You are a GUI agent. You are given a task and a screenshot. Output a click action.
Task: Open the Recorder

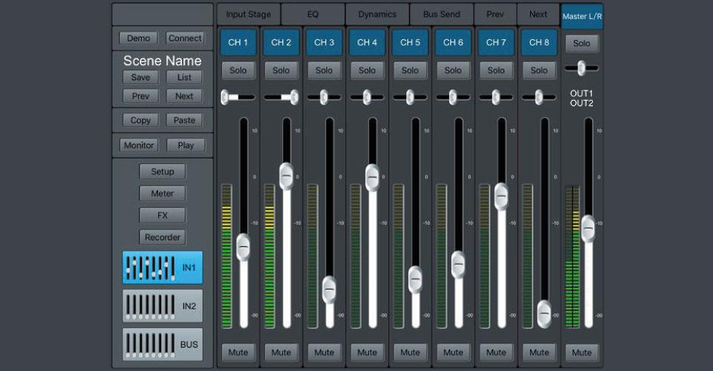[x=162, y=237]
